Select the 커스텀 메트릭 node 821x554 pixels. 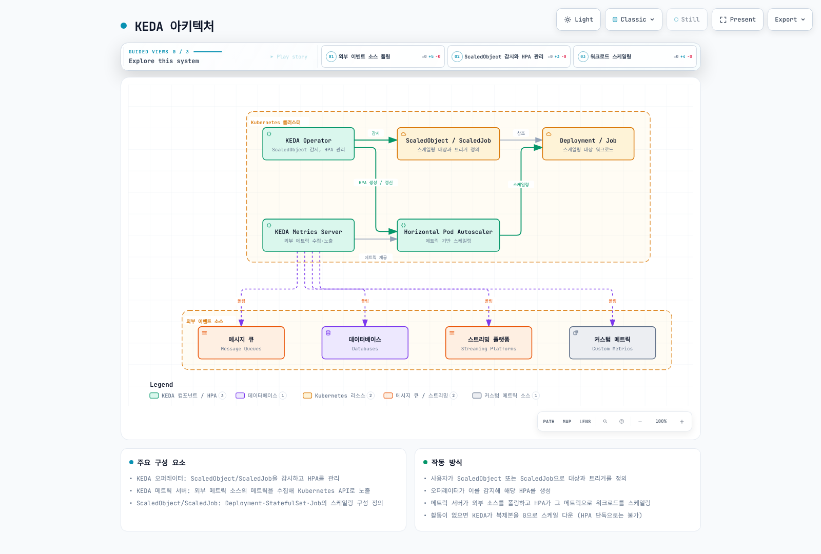click(x=612, y=343)
